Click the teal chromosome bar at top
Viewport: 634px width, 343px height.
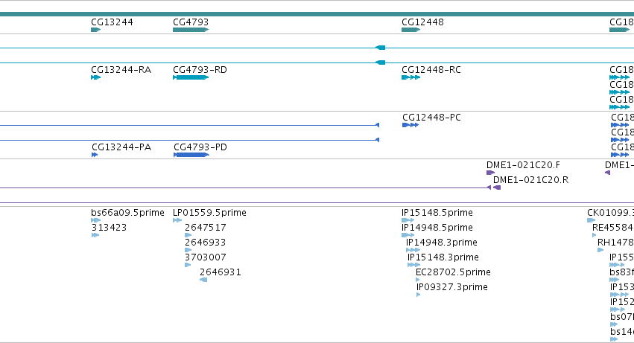(x=317, y=14)
